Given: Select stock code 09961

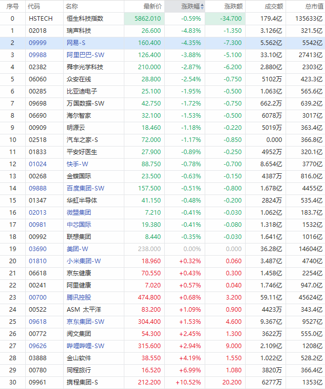Looking at the screenshot, I should pyautogui.click(x=37, y=382).
